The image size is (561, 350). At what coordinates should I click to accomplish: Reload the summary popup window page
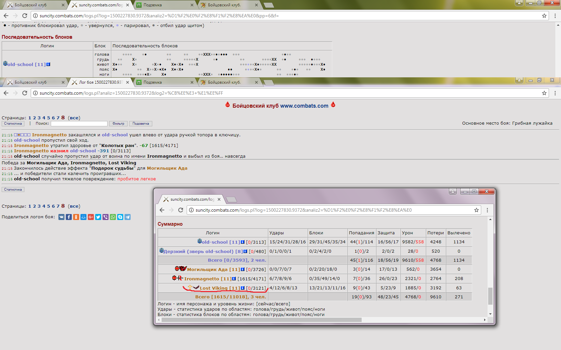click(x=181, y=210)
